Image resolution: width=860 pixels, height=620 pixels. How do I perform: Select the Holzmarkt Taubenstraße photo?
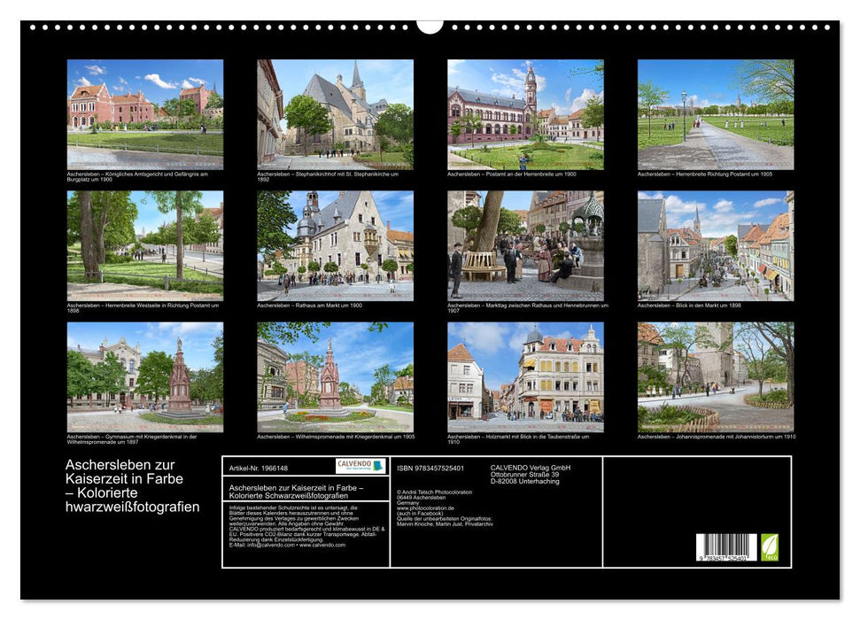tap(525, 376)
